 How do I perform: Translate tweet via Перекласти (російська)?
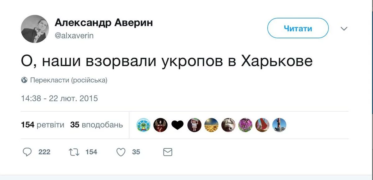click(x=68, y=80)
